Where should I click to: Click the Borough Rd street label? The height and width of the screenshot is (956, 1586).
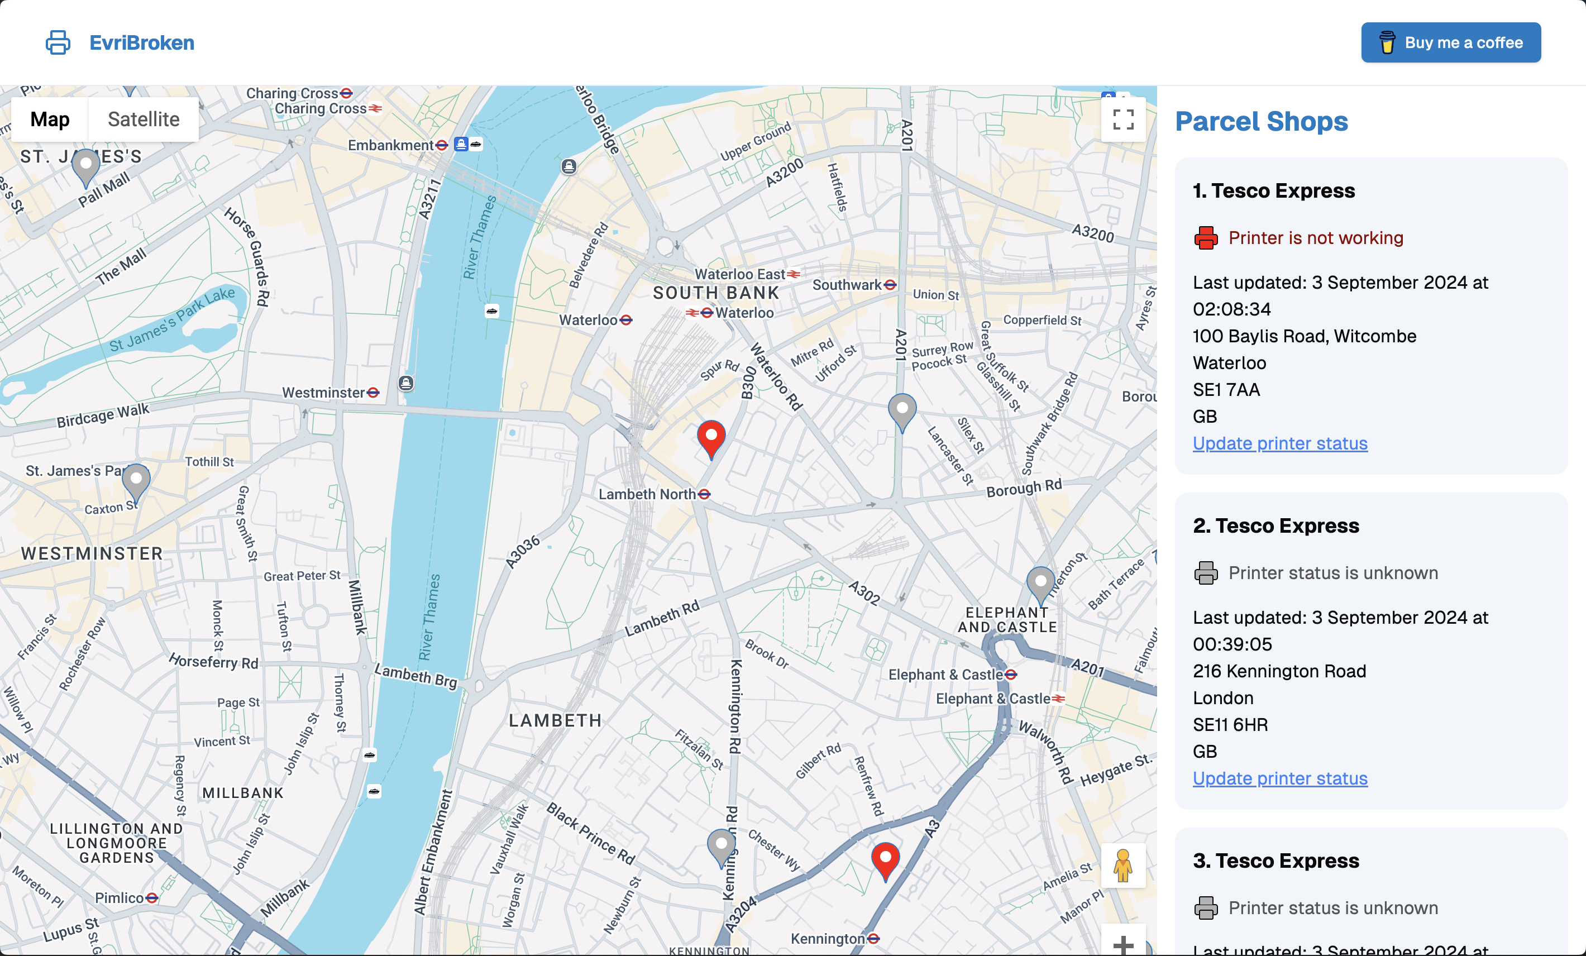coord(1024,488)
